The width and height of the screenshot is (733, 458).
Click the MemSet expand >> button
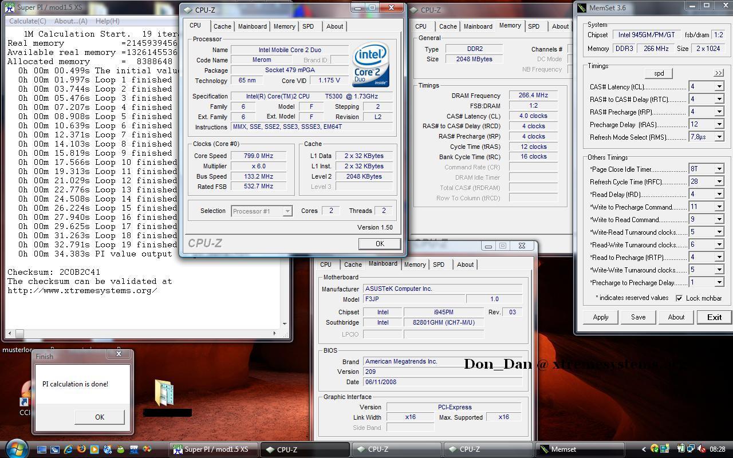point(718,73)
